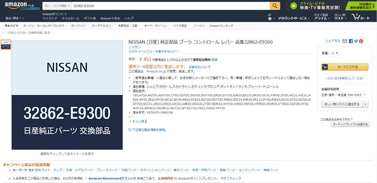This screenshot has width=377, height=183.
Task: Open タイムセール in the navigation
Action: pyautogui.click(x=70, y=18)
